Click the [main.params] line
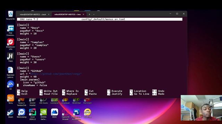This screenshot has width=222, height=124. coord(30,80)
